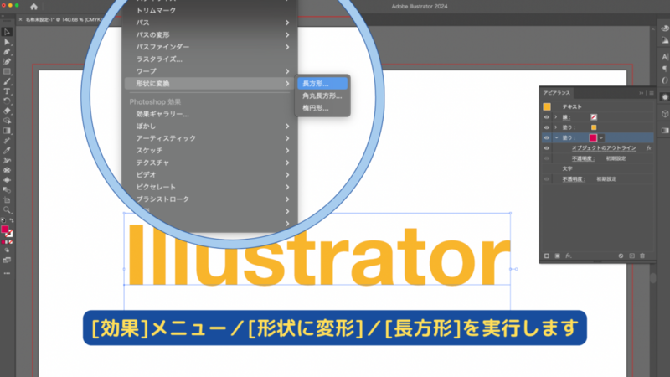Open Add New Effect fx menu

pos(569,256)
